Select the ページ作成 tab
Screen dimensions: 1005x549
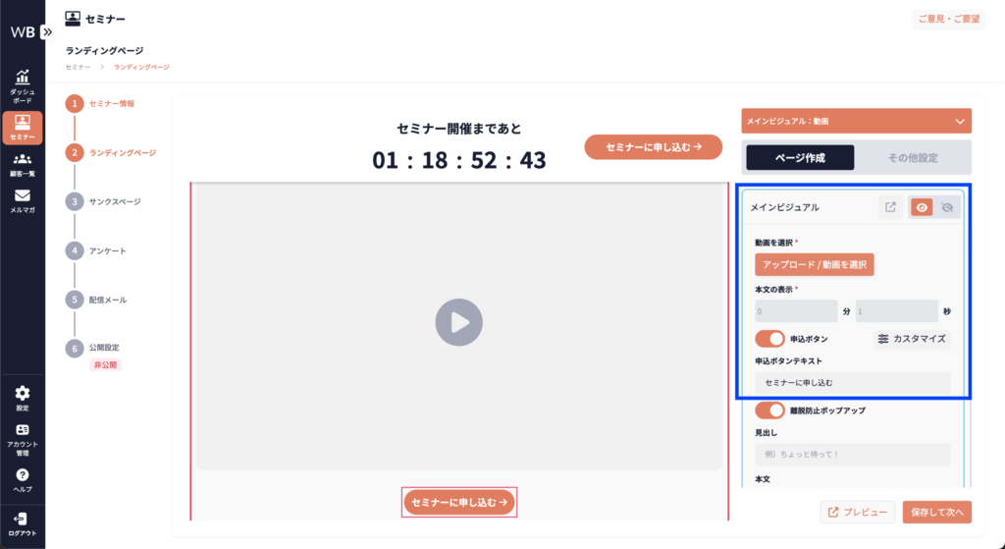800,157
